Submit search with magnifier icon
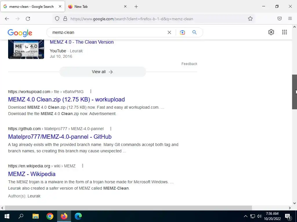 (x=194, y=32)
